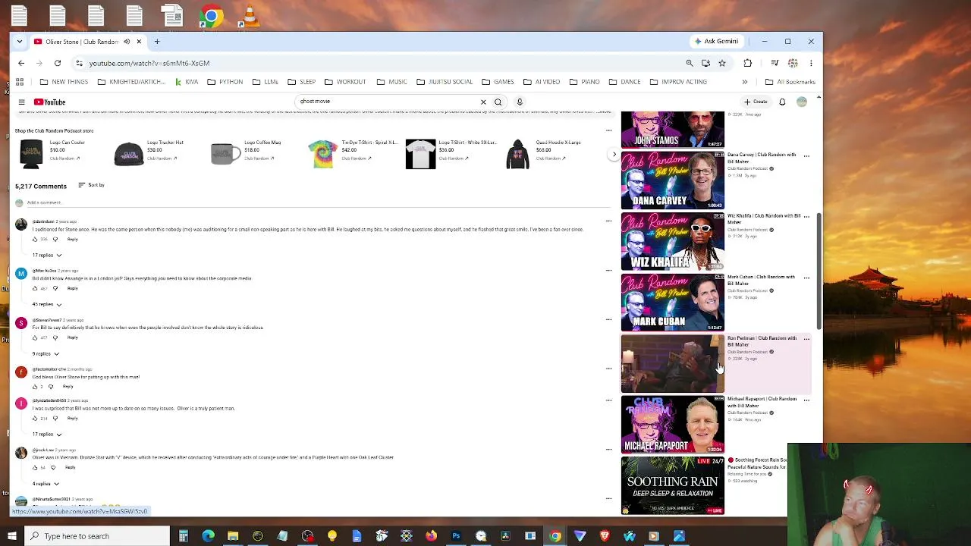Image resolution: width=971 pixels, height=546 pixels.
Task: Open the KIVA bookmark link
Action: click(187, 82)
